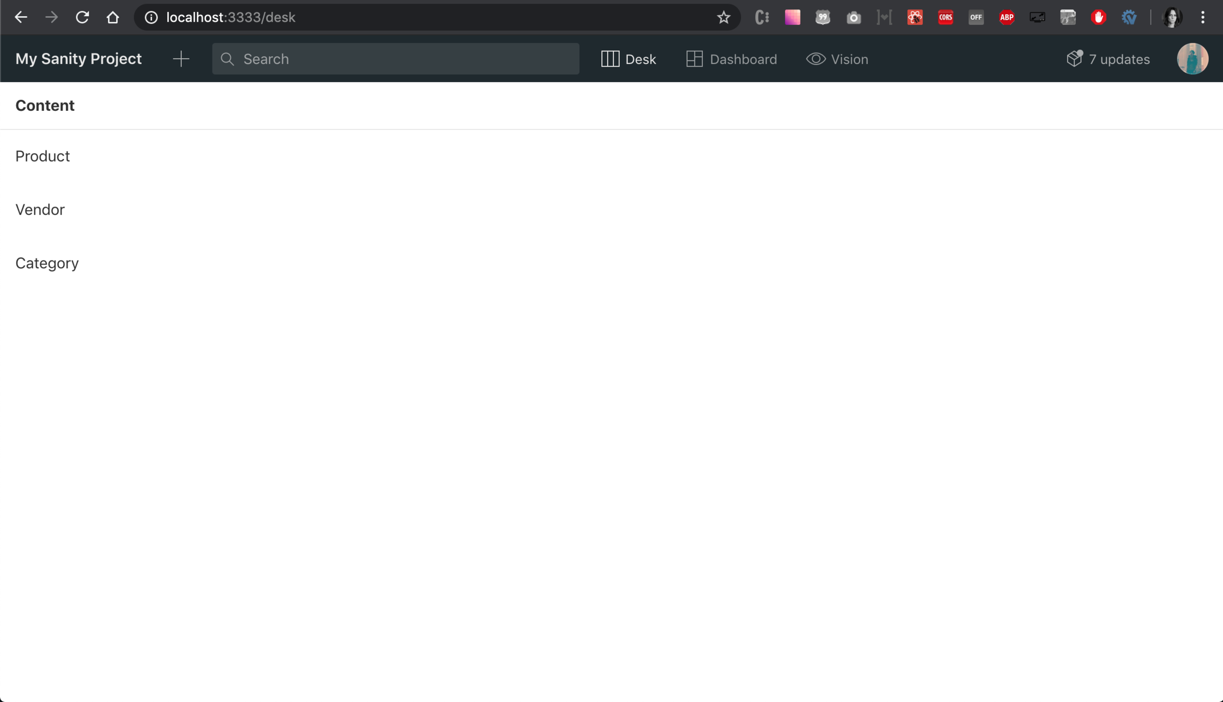
Task: Open the Category document list
Action: point(47,263)
